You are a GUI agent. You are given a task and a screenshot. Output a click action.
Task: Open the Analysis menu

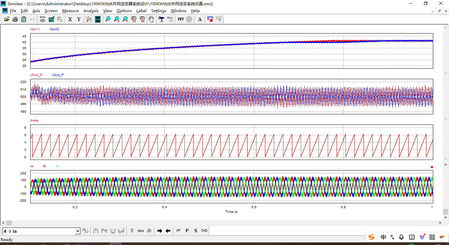(91, 11)
